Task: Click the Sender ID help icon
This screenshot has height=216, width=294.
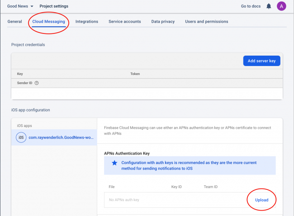Action: [x=37, y=83]
